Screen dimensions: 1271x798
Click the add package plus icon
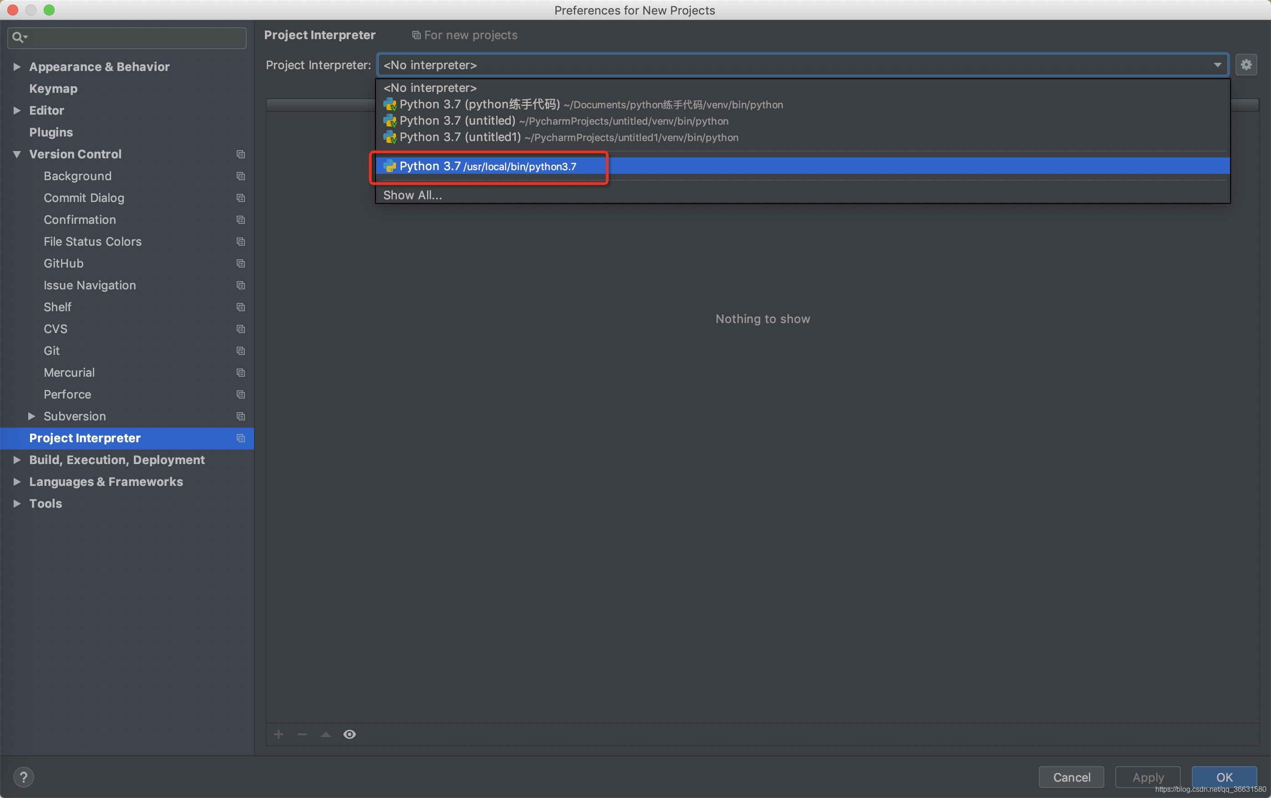point(279,734)
